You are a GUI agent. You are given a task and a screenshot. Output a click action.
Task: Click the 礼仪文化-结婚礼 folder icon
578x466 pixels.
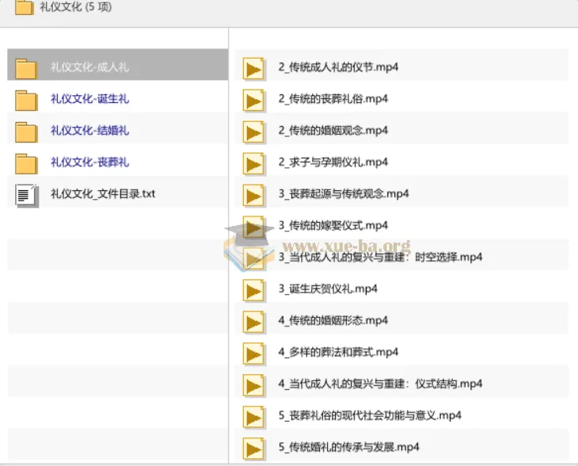tap(26, 132)
